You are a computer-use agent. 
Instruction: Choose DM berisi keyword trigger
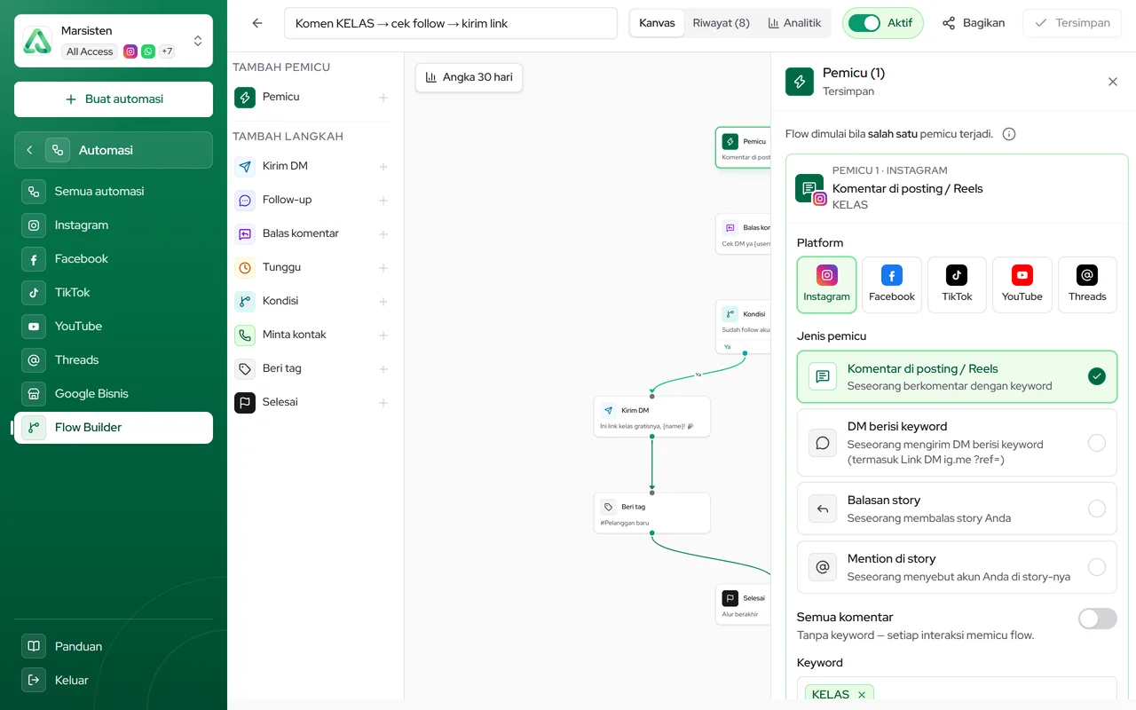957,442
